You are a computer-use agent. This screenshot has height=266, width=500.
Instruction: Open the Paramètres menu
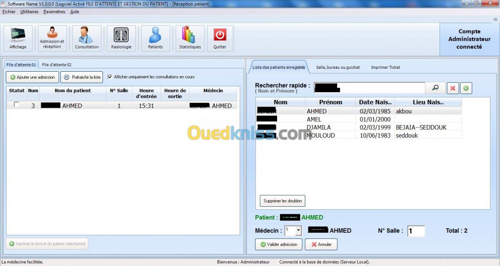(x=54, y=12)
